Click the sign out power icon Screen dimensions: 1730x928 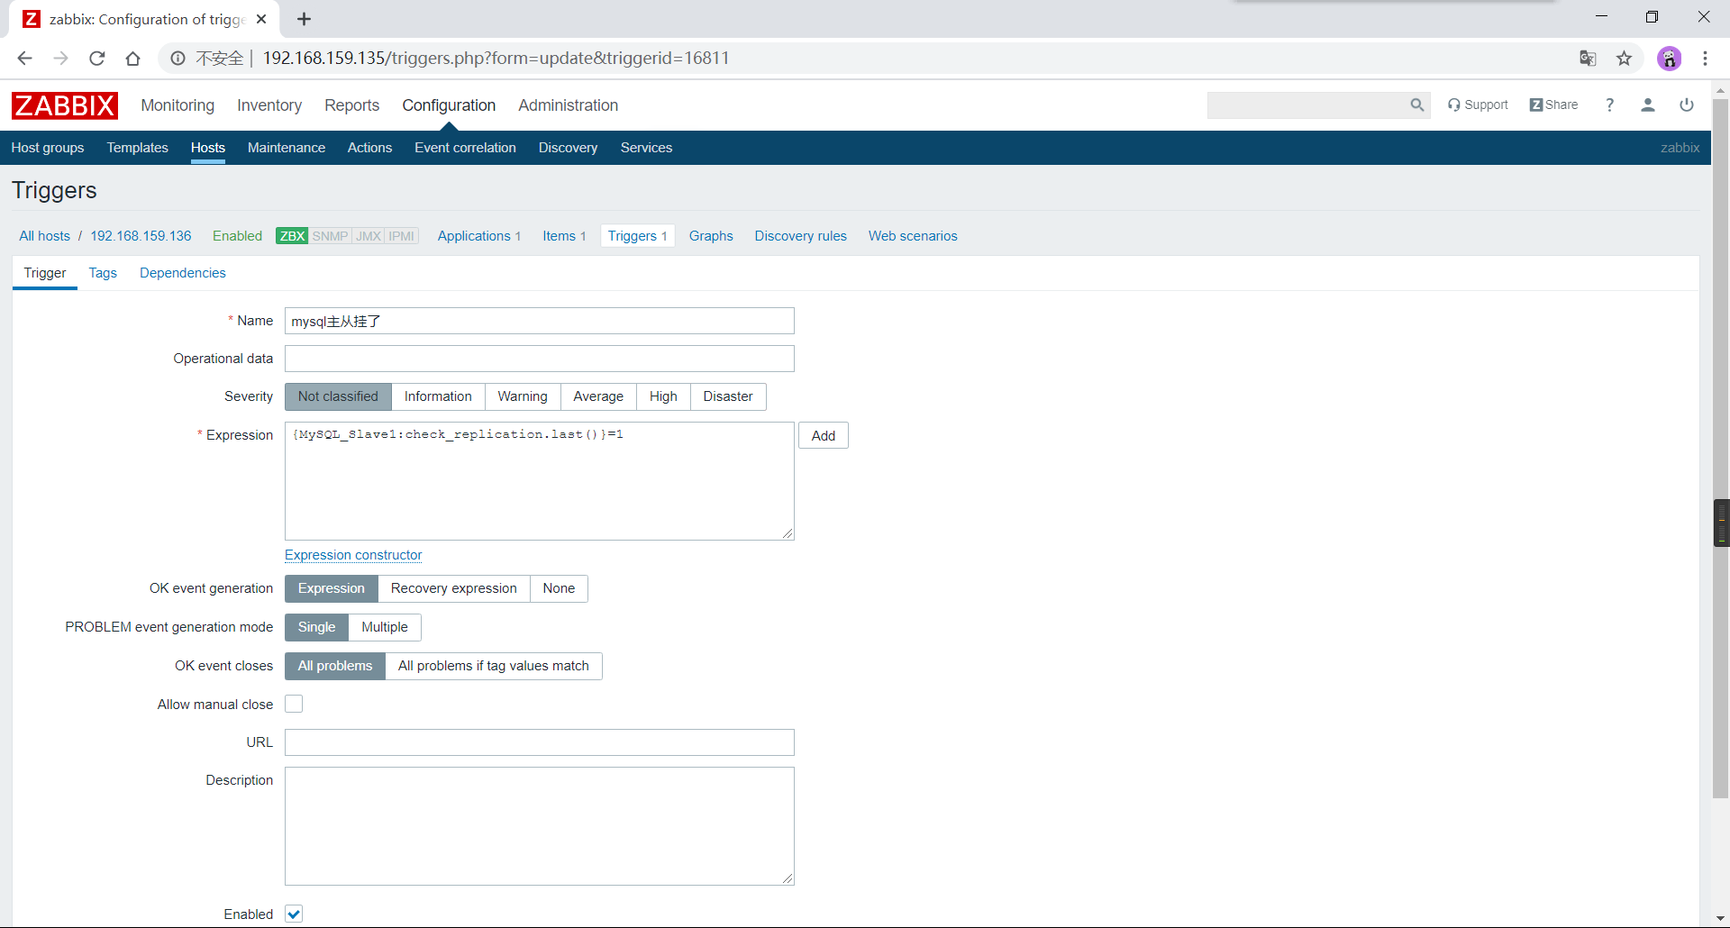[1687, 105]
